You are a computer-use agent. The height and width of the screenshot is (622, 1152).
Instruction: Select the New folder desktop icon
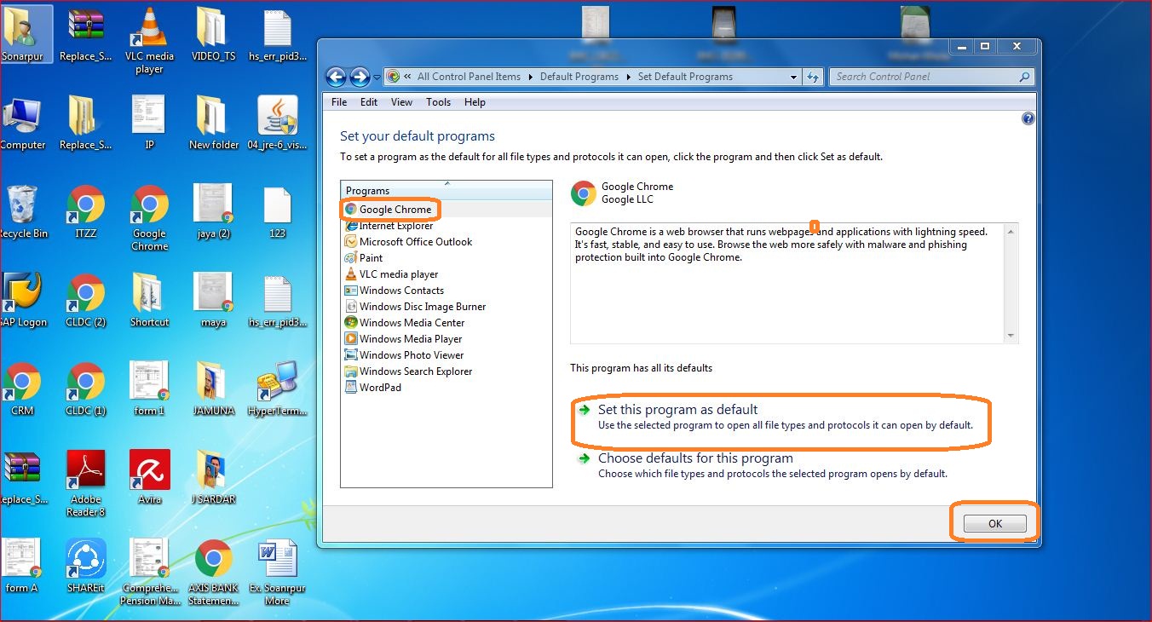(213, 123)
